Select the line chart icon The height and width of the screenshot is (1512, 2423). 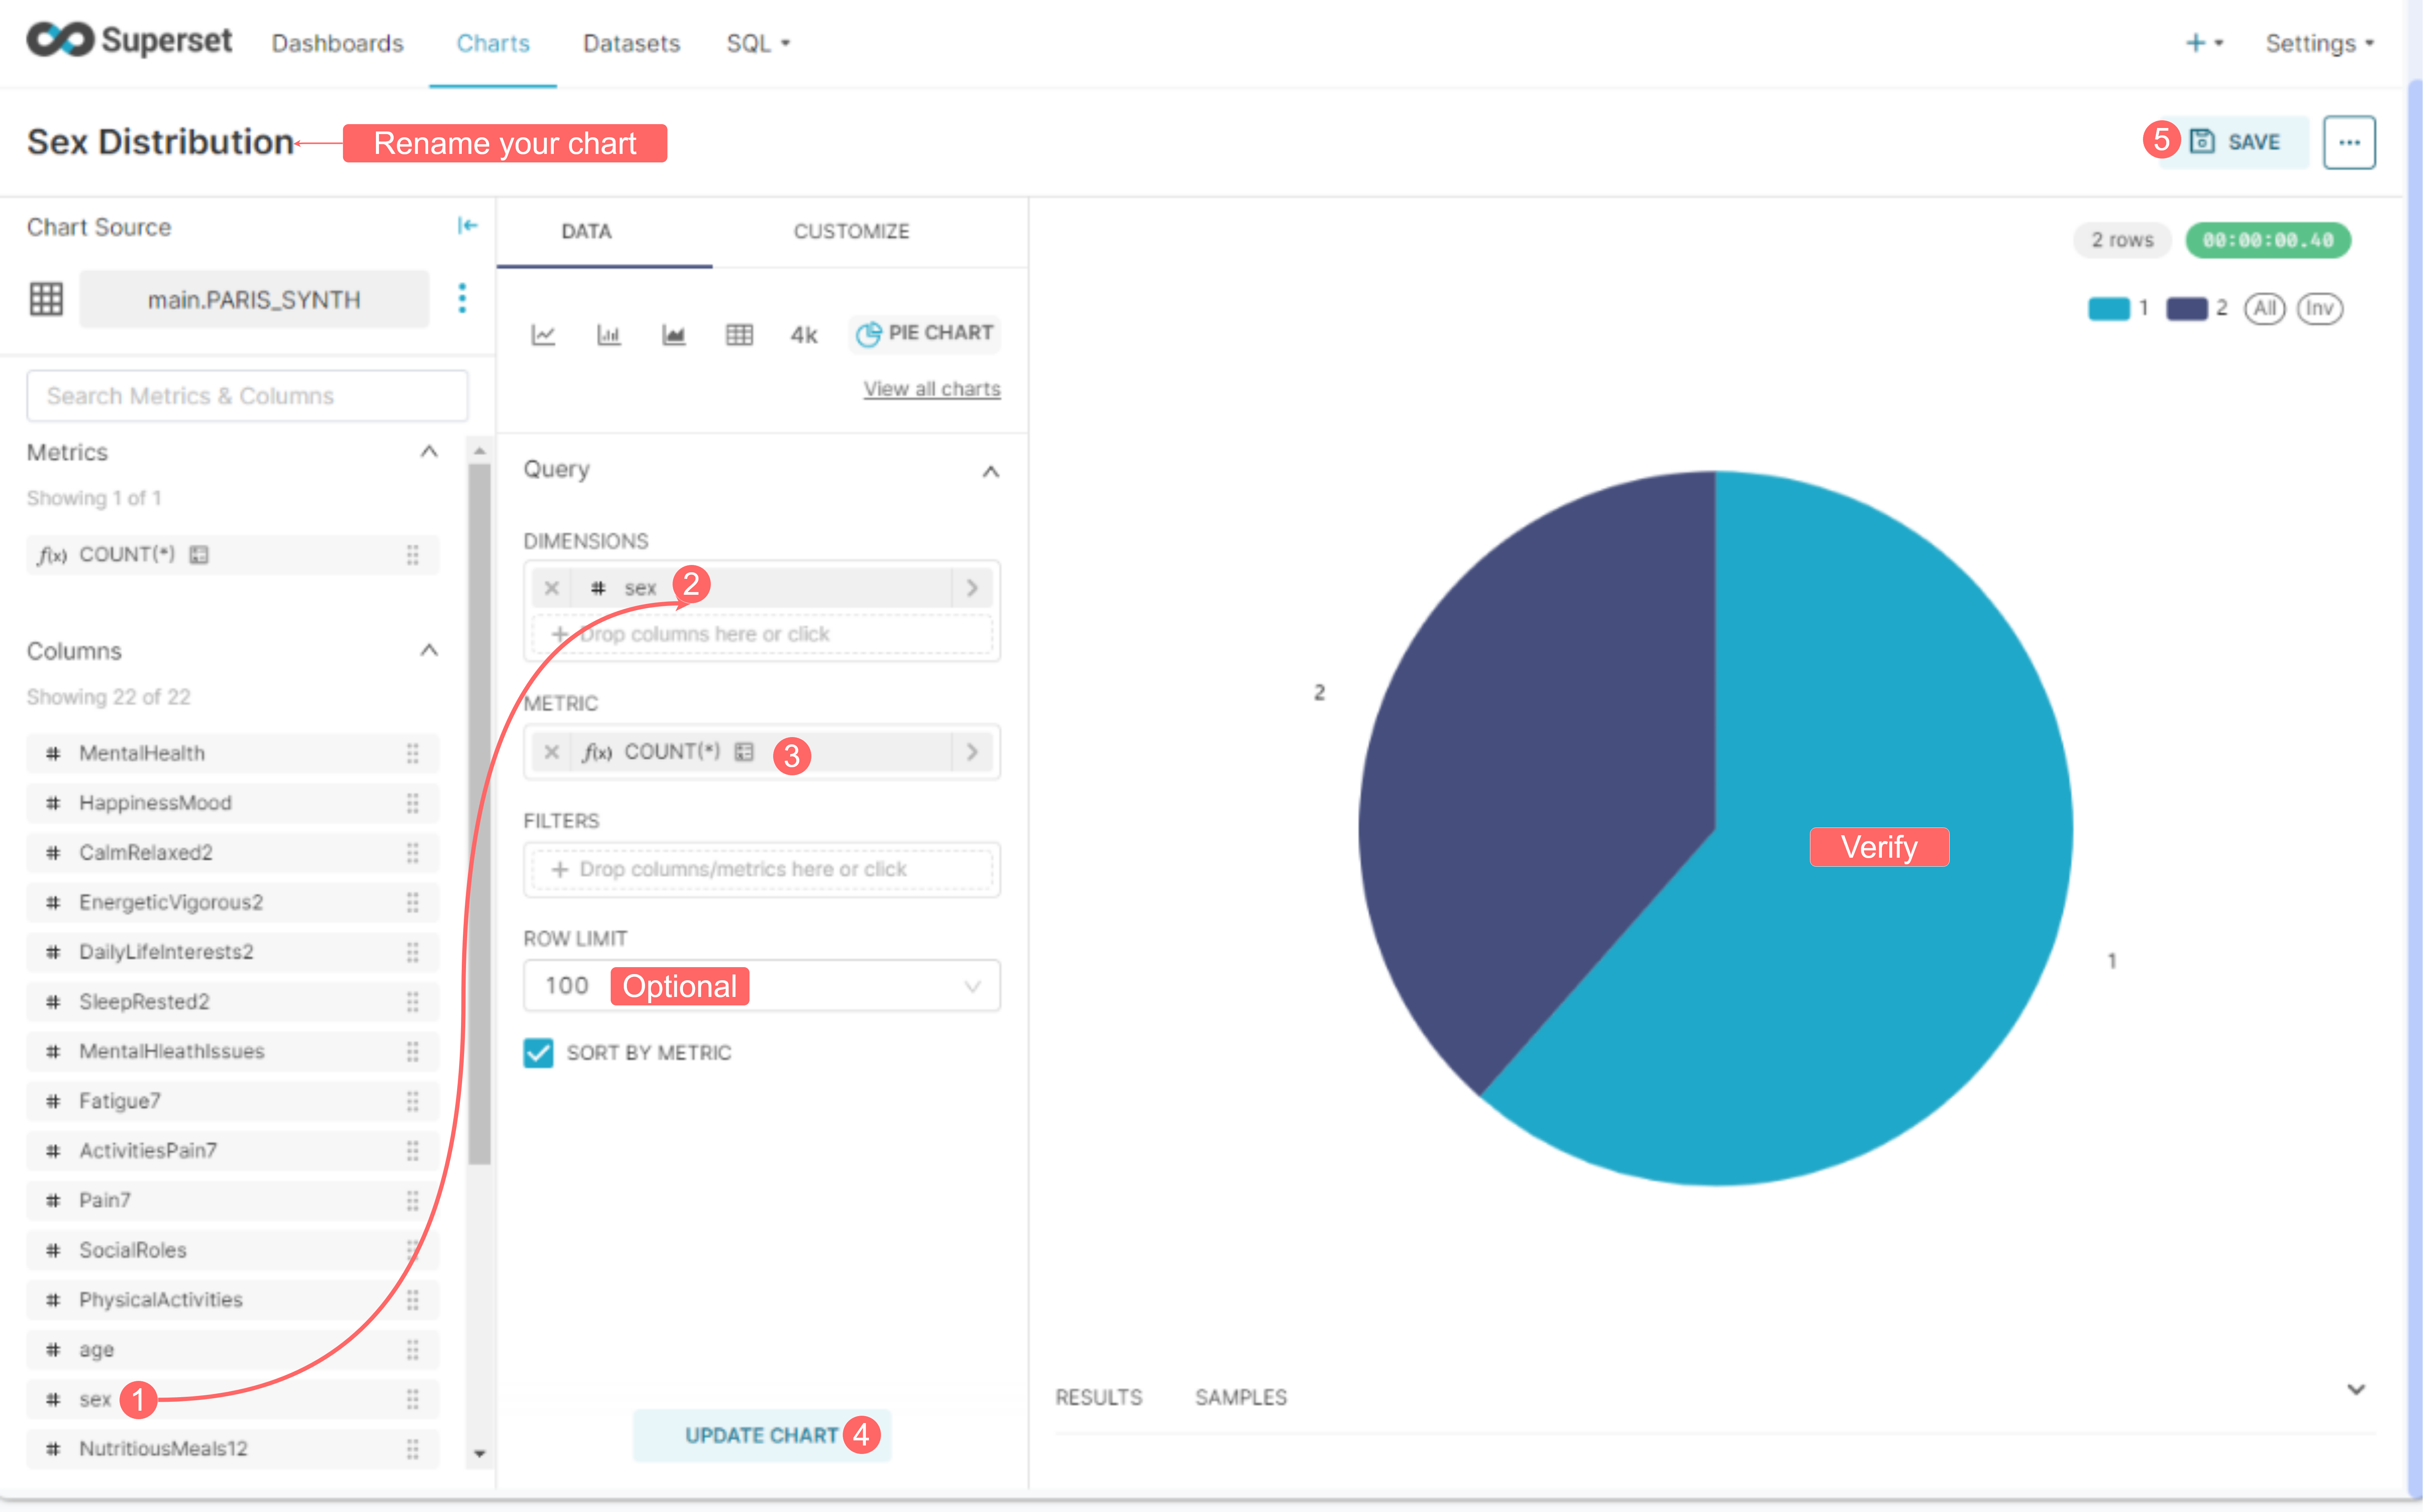(543, 334)
